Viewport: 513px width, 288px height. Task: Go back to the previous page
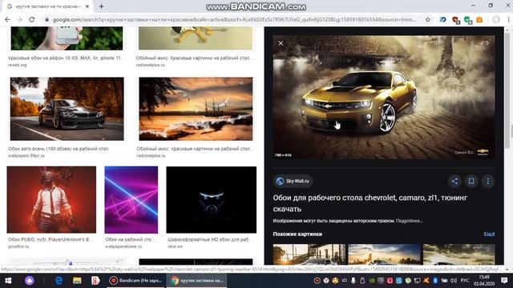(x=7, y=19)
